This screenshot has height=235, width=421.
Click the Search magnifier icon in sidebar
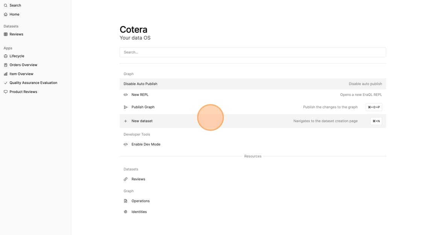point(6,6)
